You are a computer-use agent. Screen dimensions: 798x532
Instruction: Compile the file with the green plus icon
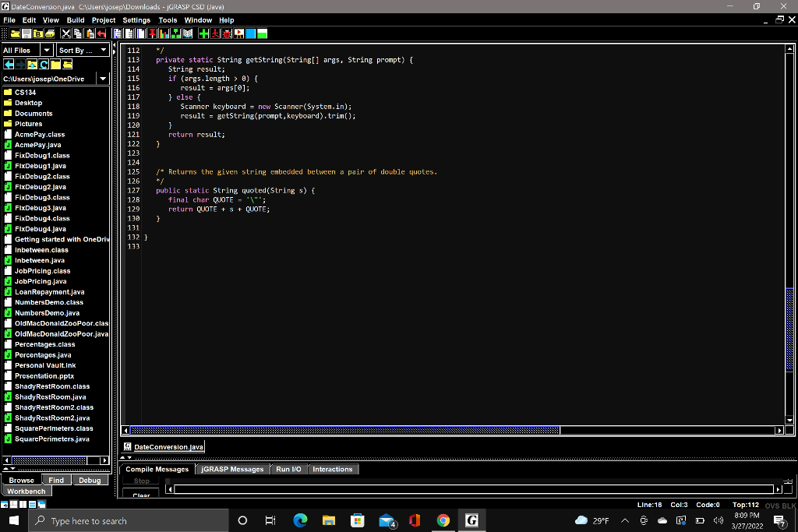pos(203,33)
